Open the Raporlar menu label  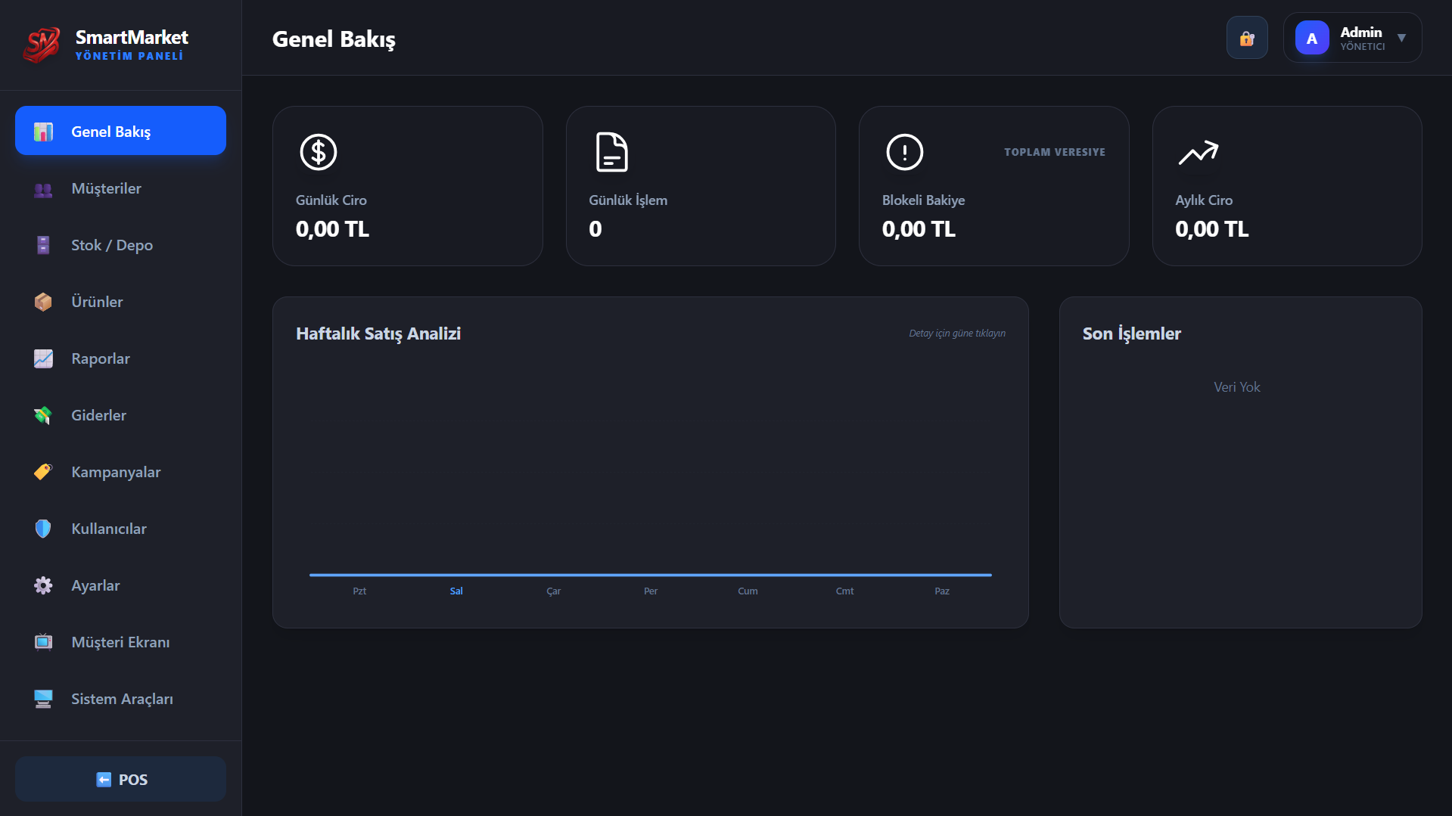(101, 358)
